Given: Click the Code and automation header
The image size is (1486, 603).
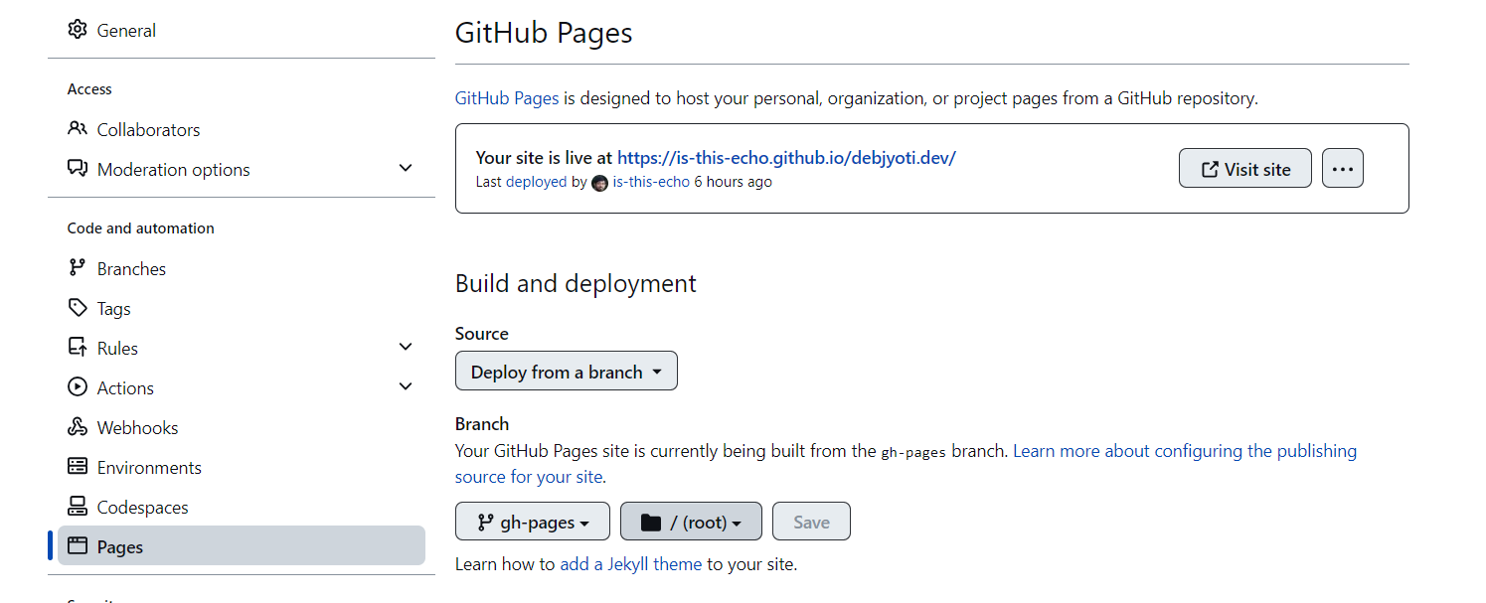Looking at the screenshot, I should click(141, 228).
